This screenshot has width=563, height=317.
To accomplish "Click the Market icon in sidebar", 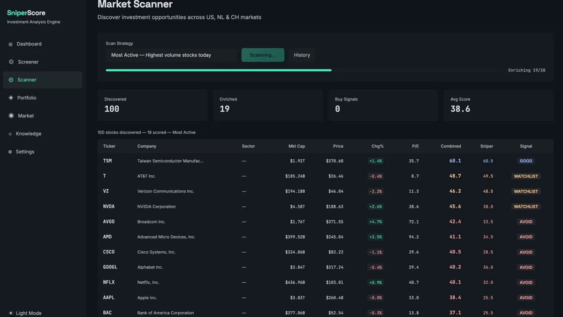I will point(11,116).
